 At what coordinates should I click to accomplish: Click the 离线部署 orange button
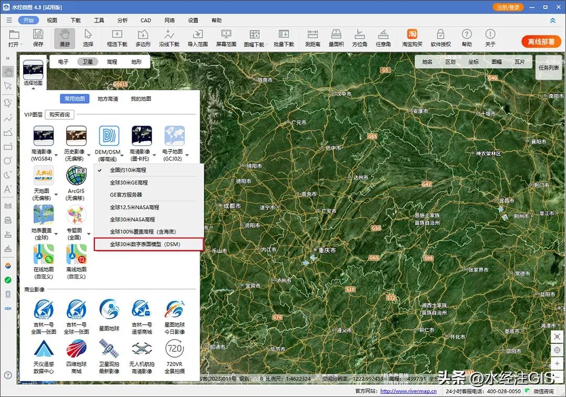pyautogui.click(x=541, y=41)
